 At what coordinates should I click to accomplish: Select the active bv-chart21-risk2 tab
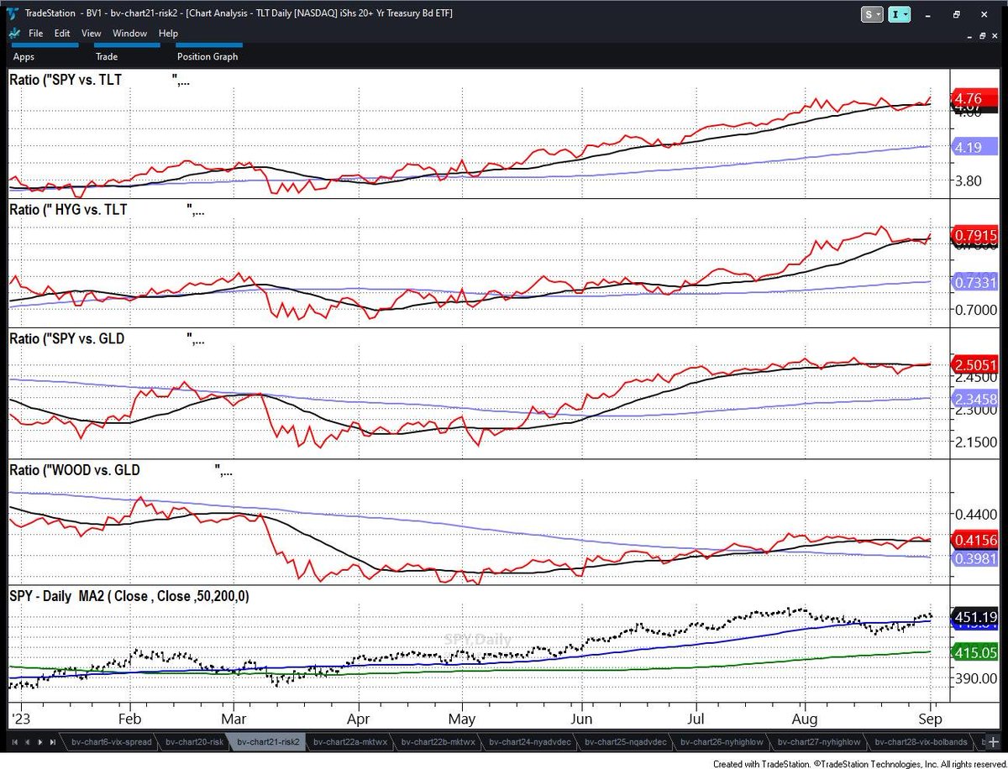(267, 742)
